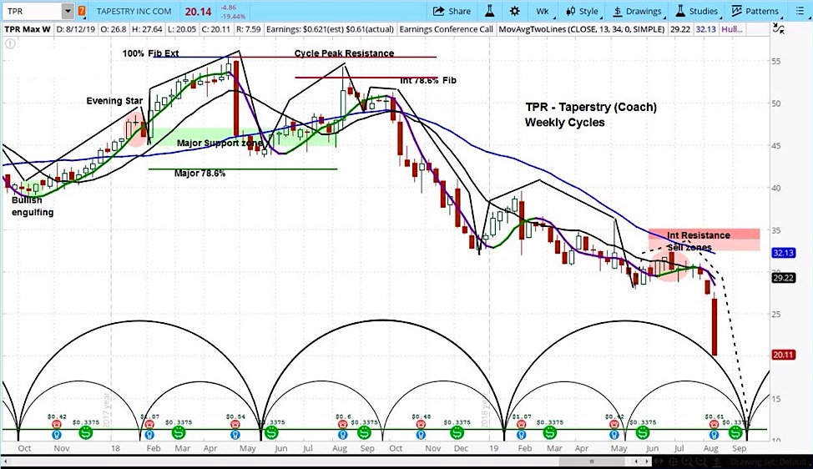This screenshot has width=813, height=469.
Task: Click the 32.13 blue price axis label
Action: click(784, 253)
